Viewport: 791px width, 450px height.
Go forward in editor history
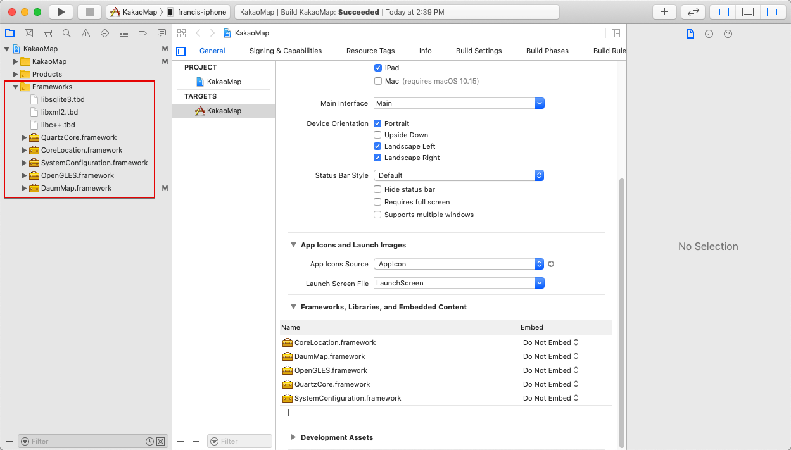click(x=212, y=34)
